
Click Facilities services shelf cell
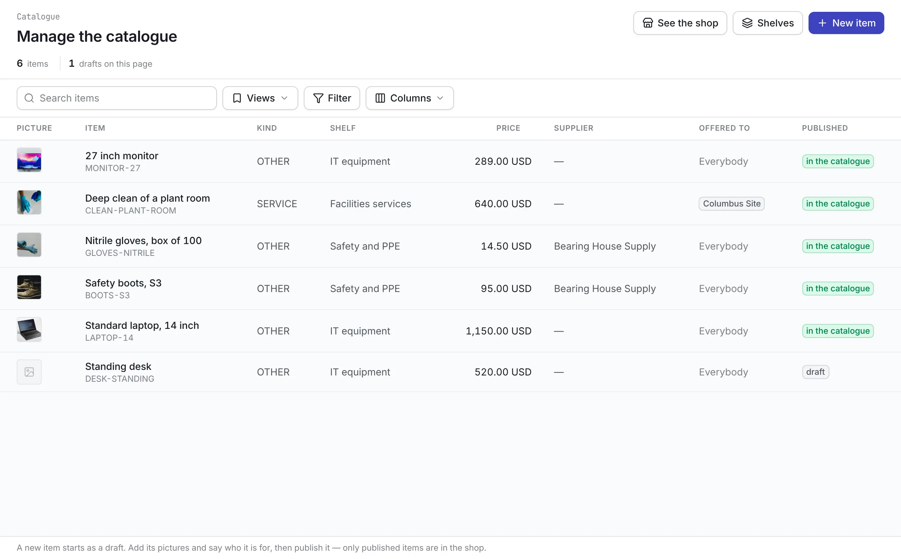370,204
